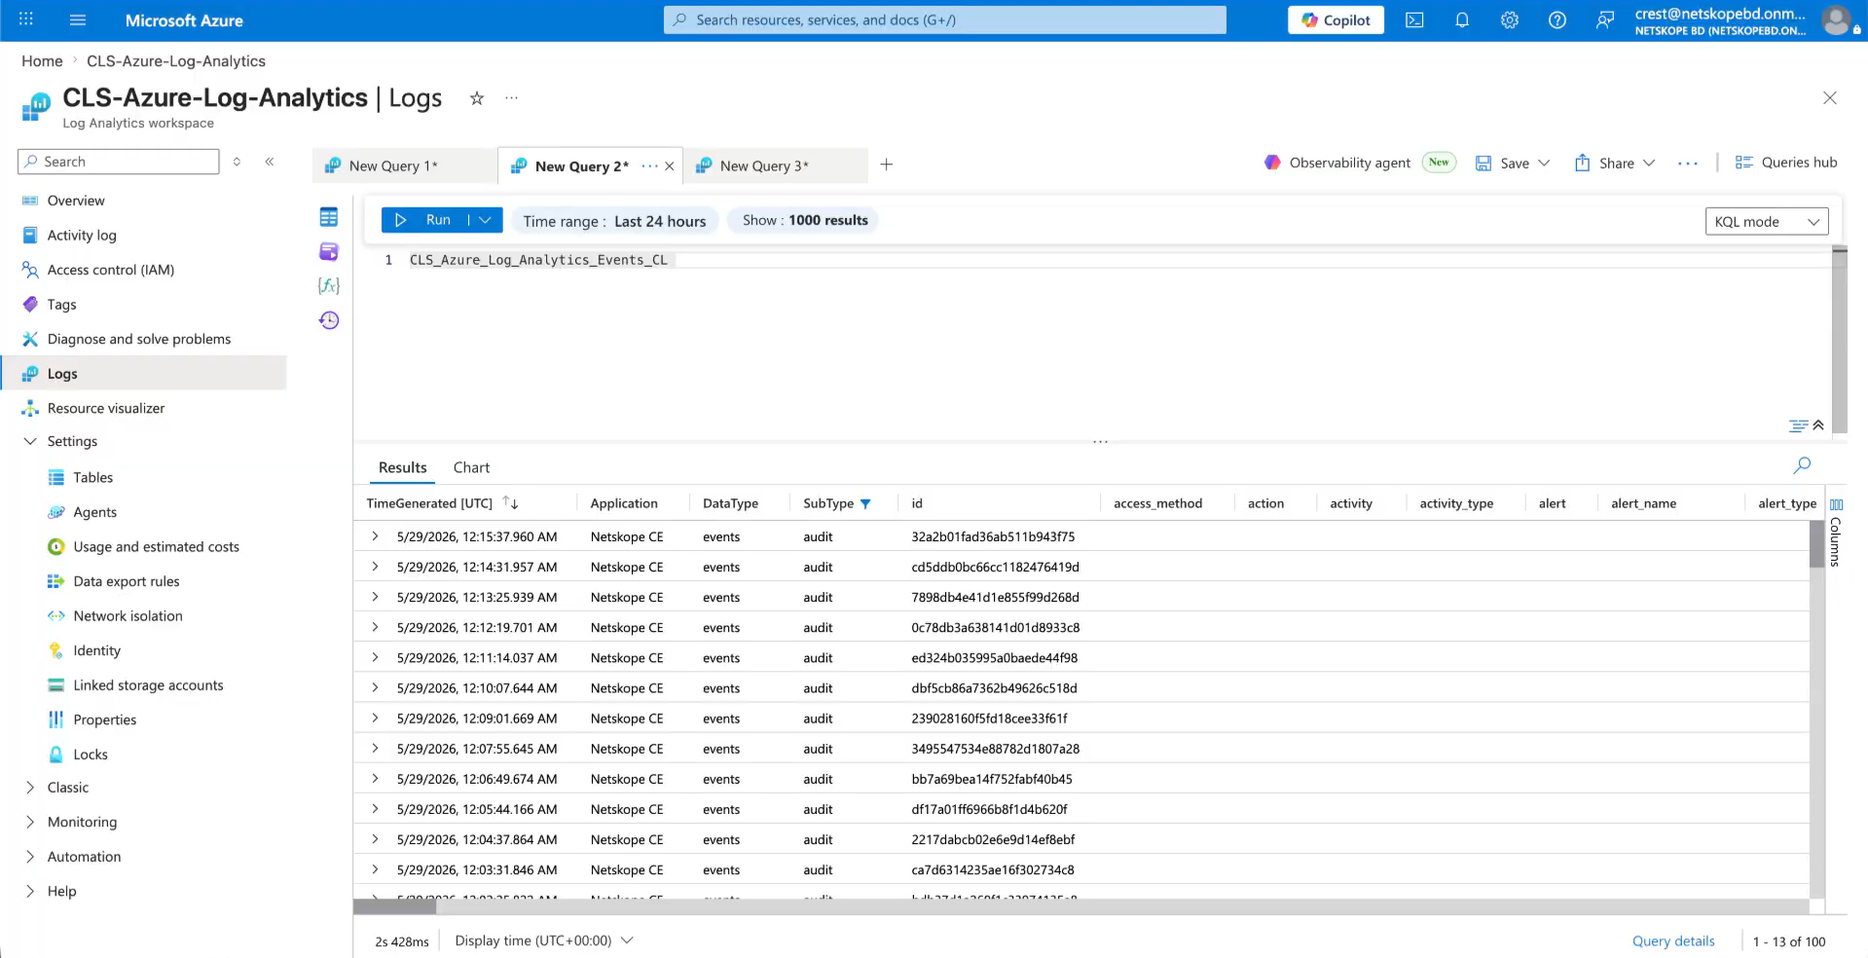Open the tables pane icon
The height and width of the screenshot is (958, 1868).
tap(329, 217)
